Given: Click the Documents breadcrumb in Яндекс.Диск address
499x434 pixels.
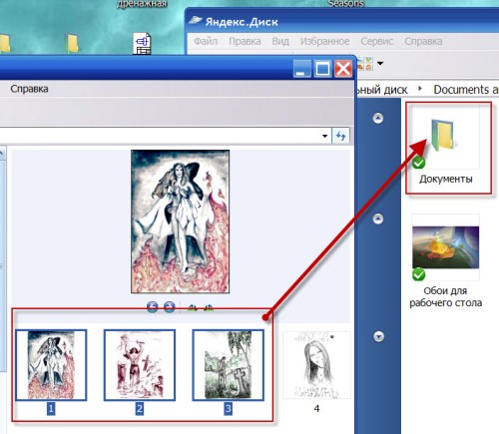Looking at the screenshot, I should tap(466, 89).
